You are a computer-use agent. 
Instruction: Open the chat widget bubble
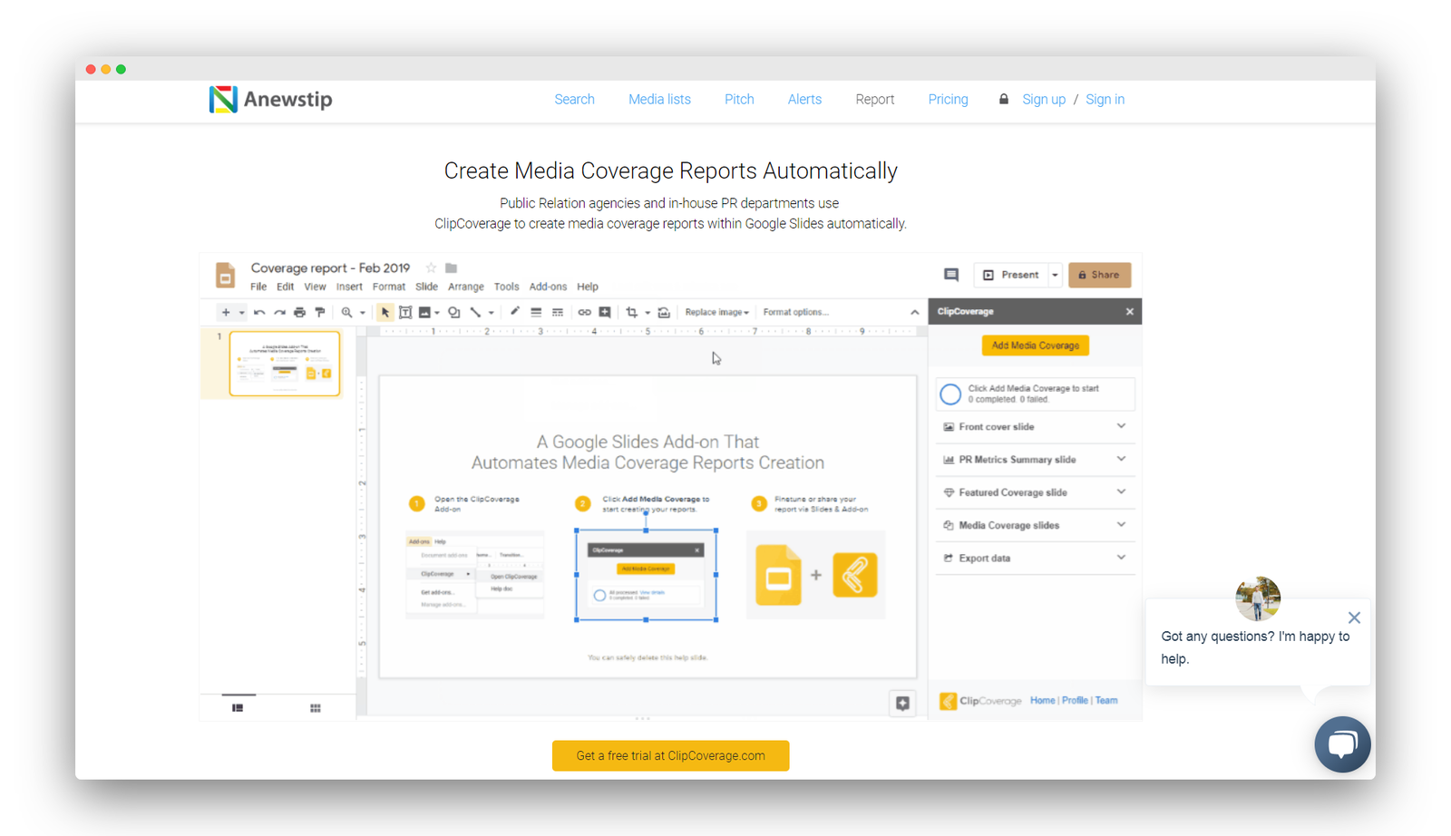click(x=1342, y=744)
